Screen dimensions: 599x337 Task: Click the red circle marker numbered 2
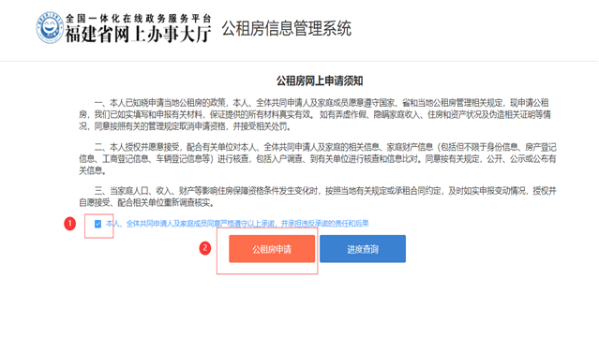click(205, 248)
